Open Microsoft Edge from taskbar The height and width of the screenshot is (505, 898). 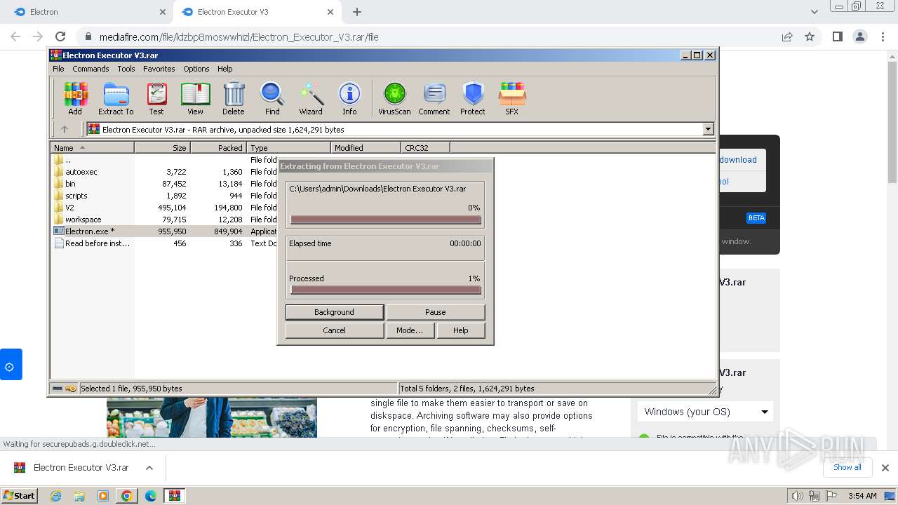pos(151,496)
